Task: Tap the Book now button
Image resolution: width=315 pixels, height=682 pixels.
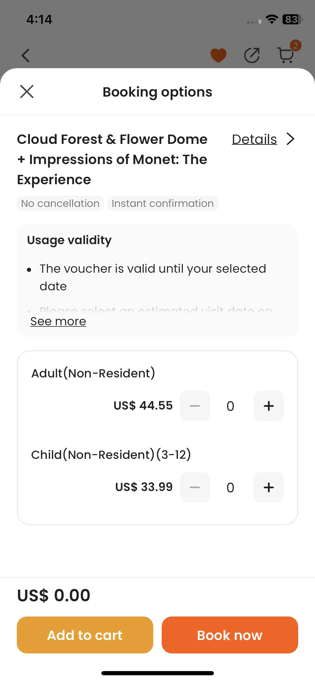Action: [x=230, y=635]
